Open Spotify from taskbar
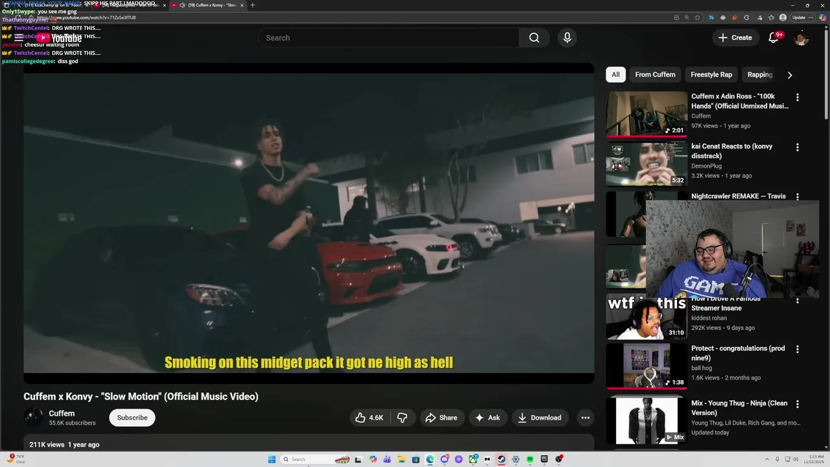The width and height of the screenshot is (830, 467). coord(530,459)
